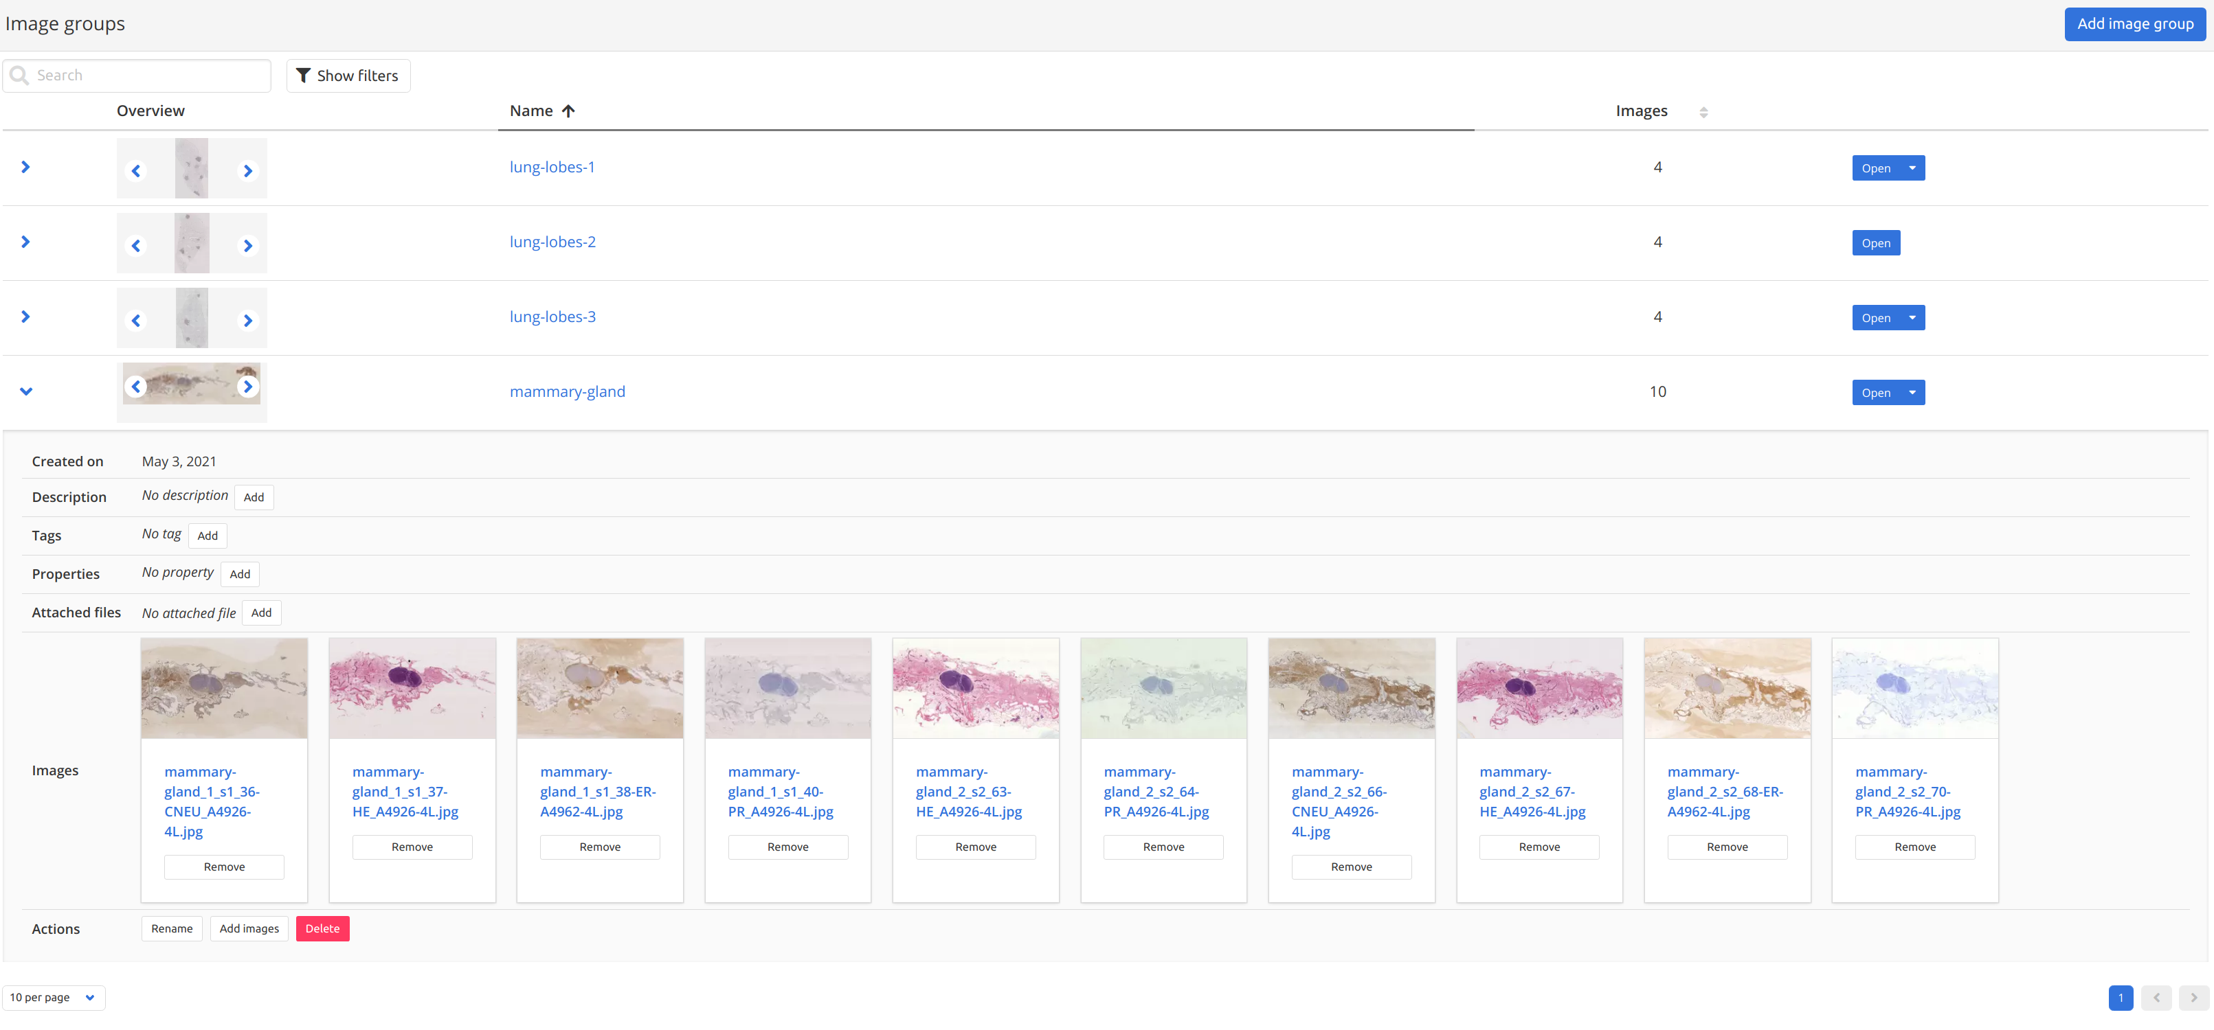The width and height of the screenshot is (2214, 1030).
Task: Click the right arrow on lung-lobes-3 overview
Action: pyautogui.click(x=248, y=319)
